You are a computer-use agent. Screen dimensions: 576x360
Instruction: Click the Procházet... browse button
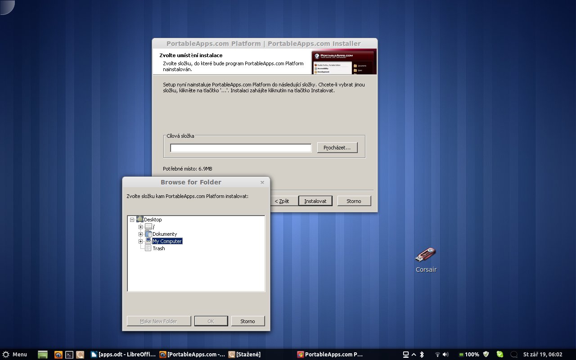pos(337,148)
